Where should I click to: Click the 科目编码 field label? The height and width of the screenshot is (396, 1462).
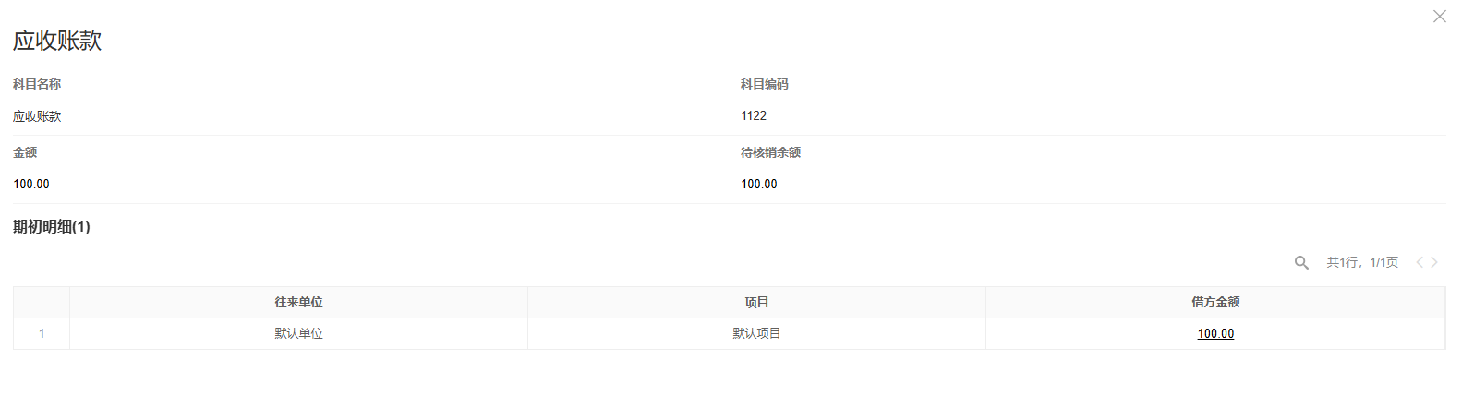click(765, 85)
